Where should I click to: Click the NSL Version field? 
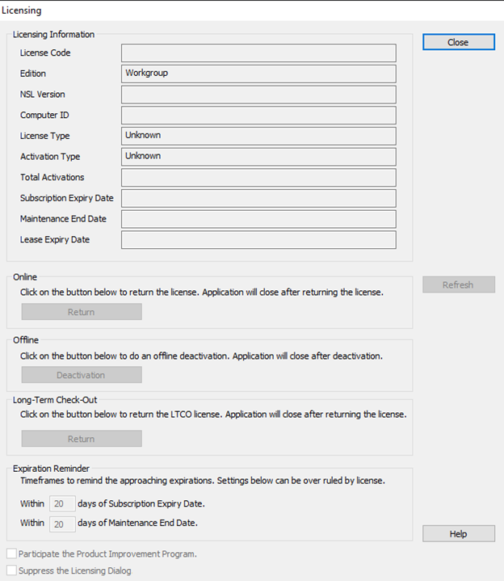(258, 95)
